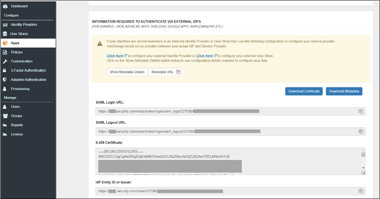Copy the IdP Entity ID value

pos(361,191)
